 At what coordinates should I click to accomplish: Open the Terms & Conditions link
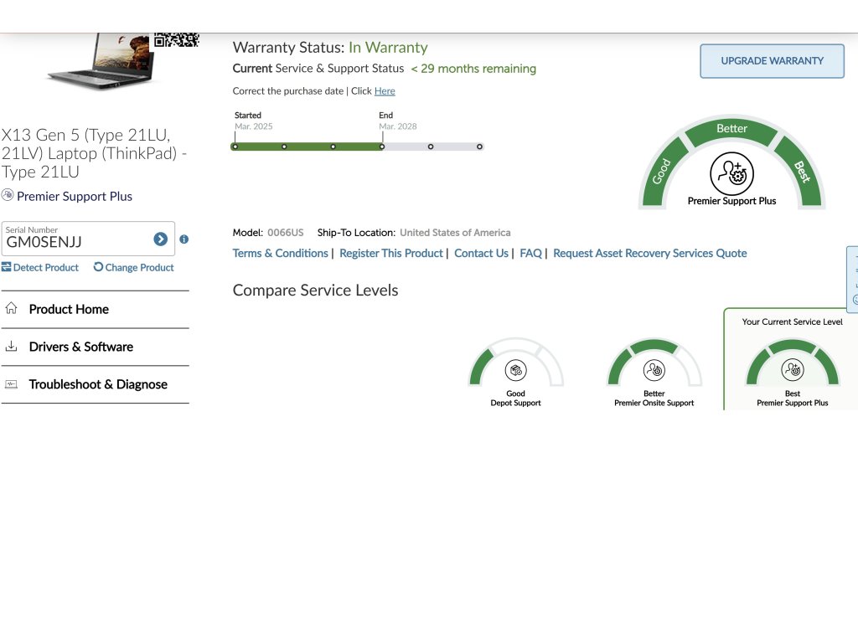click(280, 253)
